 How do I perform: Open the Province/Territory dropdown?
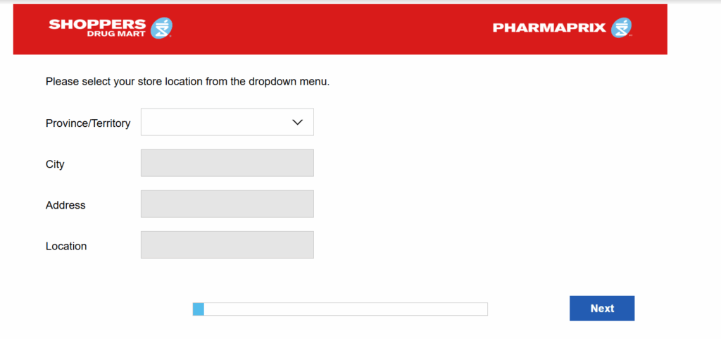point(227,122)
